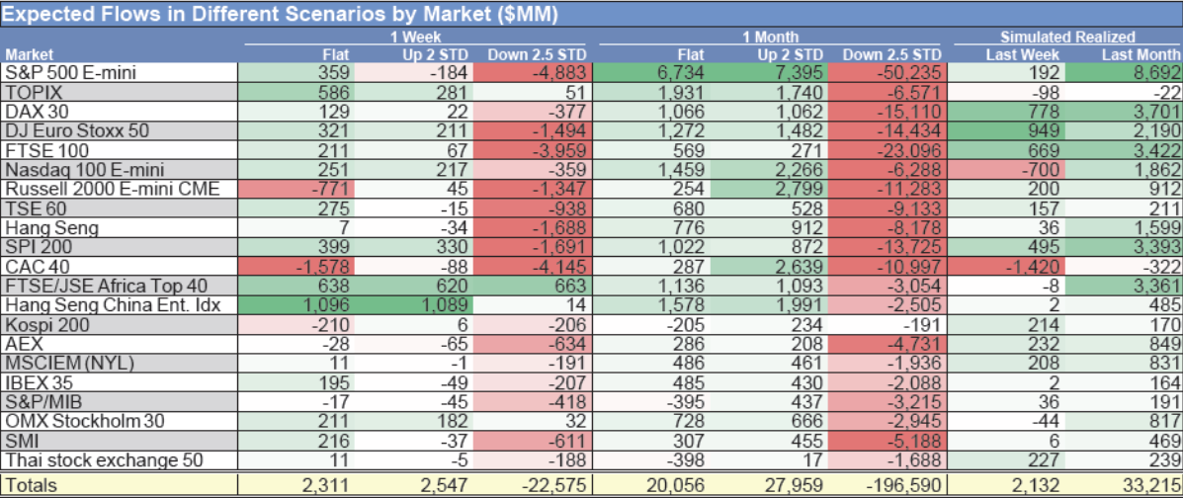Click Hang Seng China Ent. value '1,096'
Image resolution: width=1183 pixels, height=498 pixels.
(327, 306)
